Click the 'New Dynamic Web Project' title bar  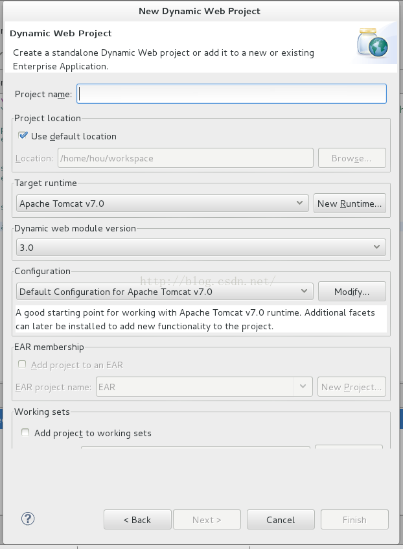coord(200,11)
